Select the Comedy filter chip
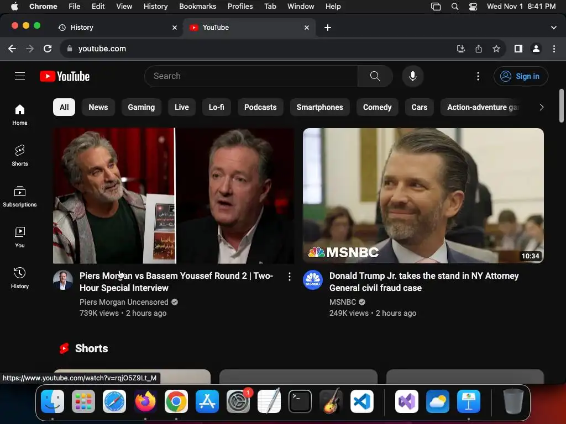 tap(377, 107)
